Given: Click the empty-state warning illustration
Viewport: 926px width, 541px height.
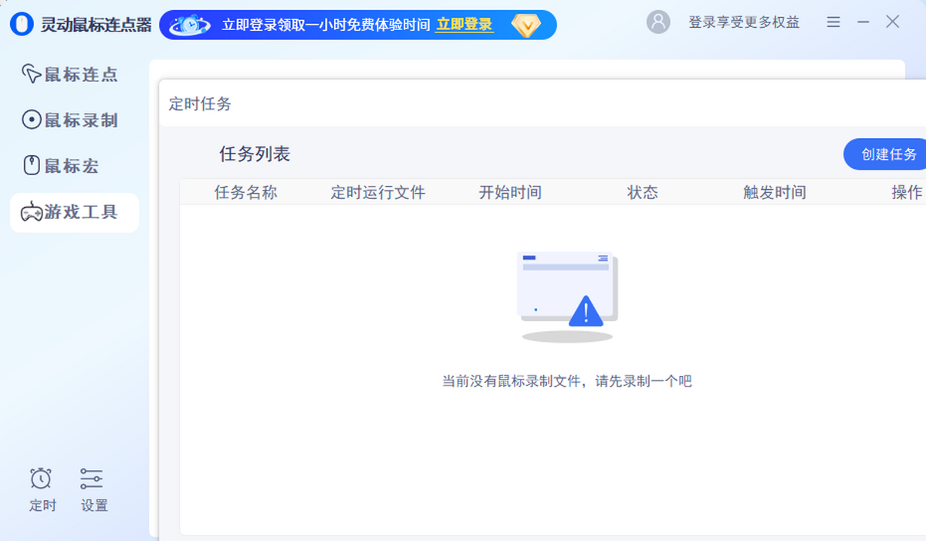Looking at the screenshot, I should (x=567, y=297).
